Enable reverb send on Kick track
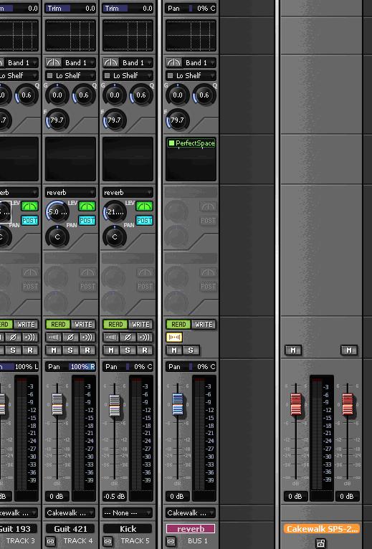This screenshot has height=549, width=372. [144, 206]
